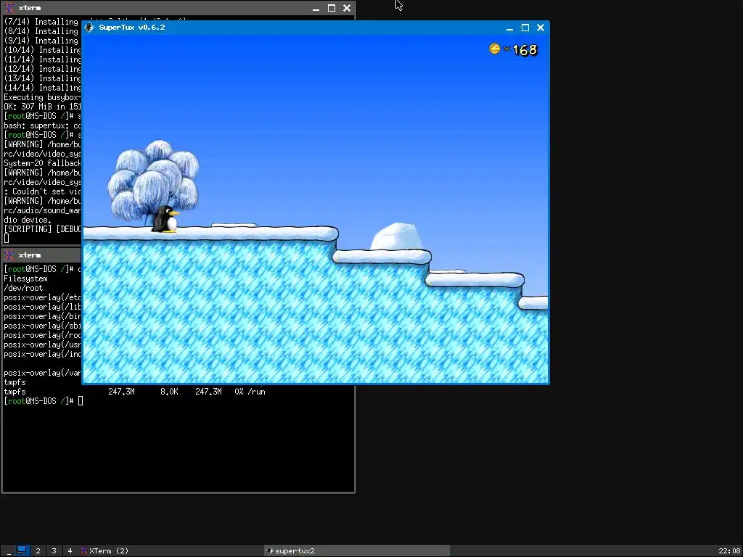Maximize the SuperTux window
The height and width of the screenshot is (557, 743).
click(525, 28)
